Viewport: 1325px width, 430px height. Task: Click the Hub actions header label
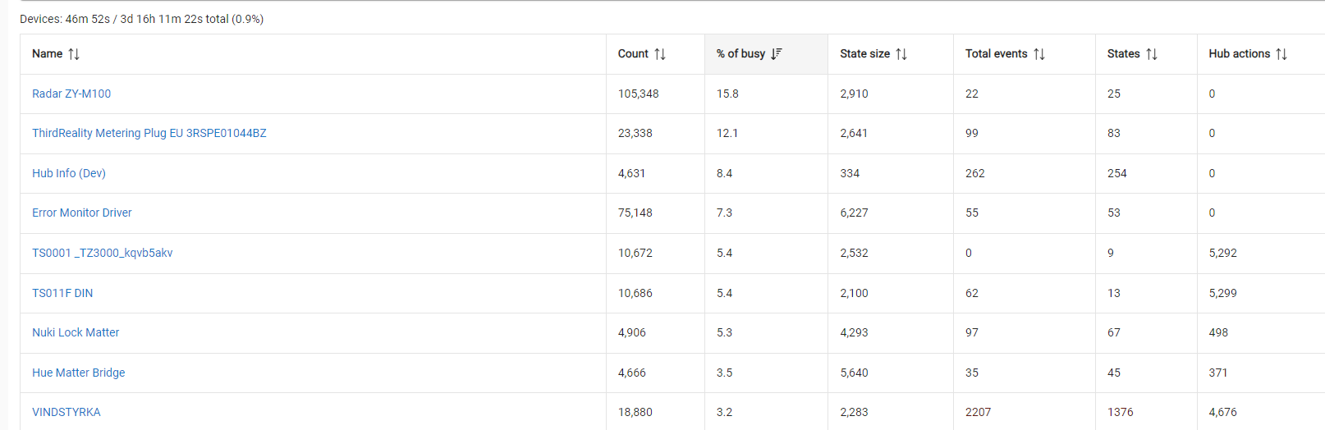1239,54
